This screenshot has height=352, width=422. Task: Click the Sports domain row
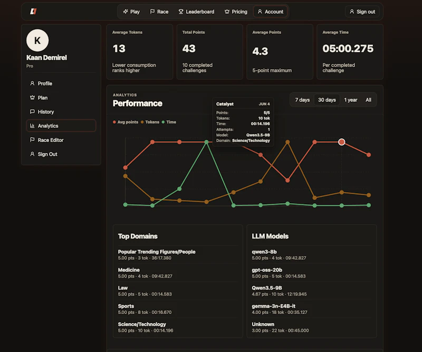click(x=178, y=309)
